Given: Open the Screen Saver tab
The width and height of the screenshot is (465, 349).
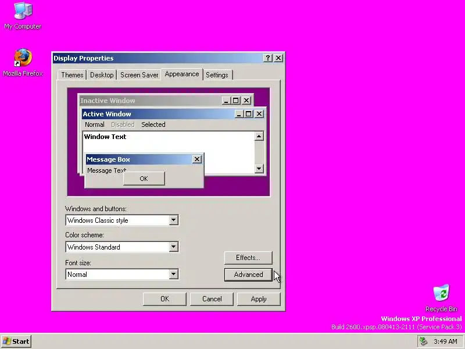Looking at the screenshot, I should click(139, 75).
